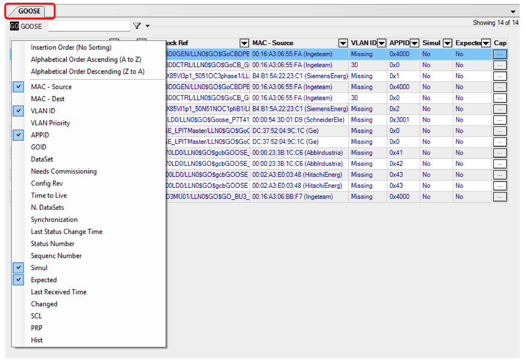Screen dimensions: 526x362
Task: Click the GO GOOSE icon beside search
Action: click(x=14, y=26)
